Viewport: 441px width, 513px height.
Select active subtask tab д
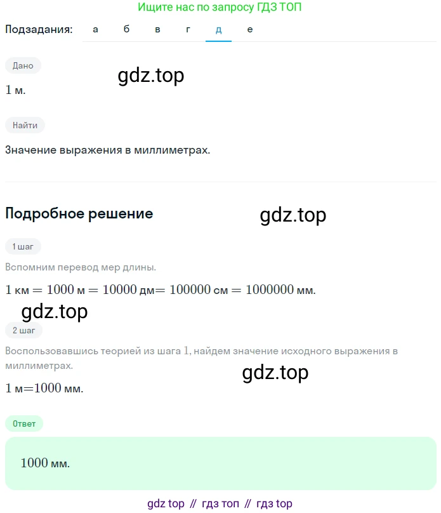pyautogui.click(x=218, y=29)
